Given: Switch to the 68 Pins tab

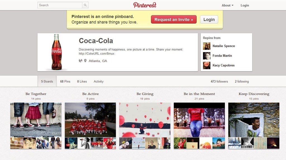Looking at the screenshot, I should [x=65, y=82].
